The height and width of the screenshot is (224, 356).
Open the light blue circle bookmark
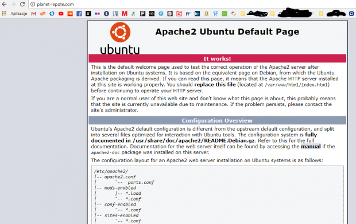161,14
